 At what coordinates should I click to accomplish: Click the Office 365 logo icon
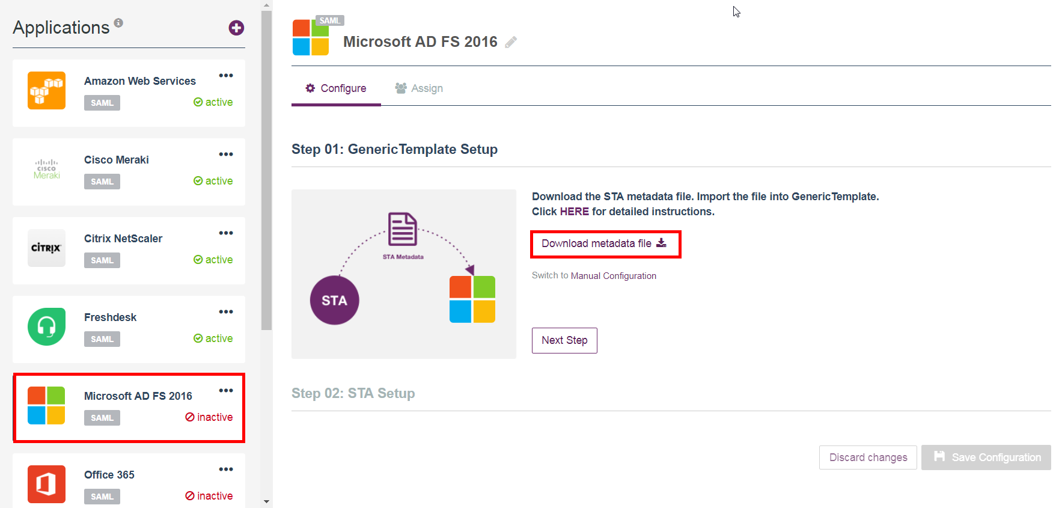click(x=46, y=484)
